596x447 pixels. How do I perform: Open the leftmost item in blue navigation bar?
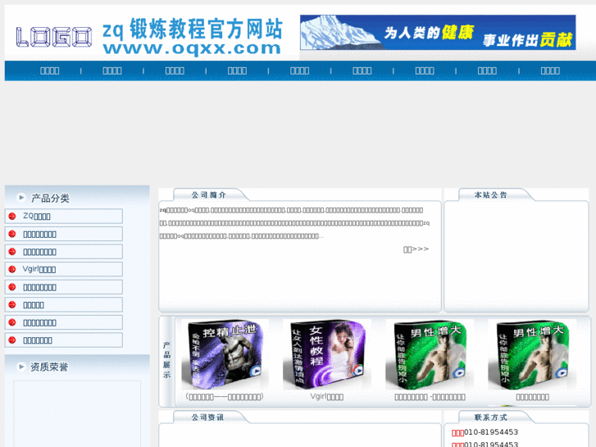(50, 71)
